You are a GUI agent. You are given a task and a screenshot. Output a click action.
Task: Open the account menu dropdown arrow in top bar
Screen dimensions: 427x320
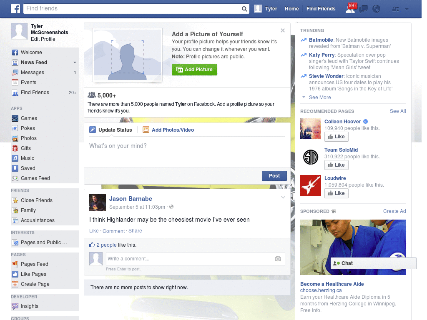click(x=407, y=9)
